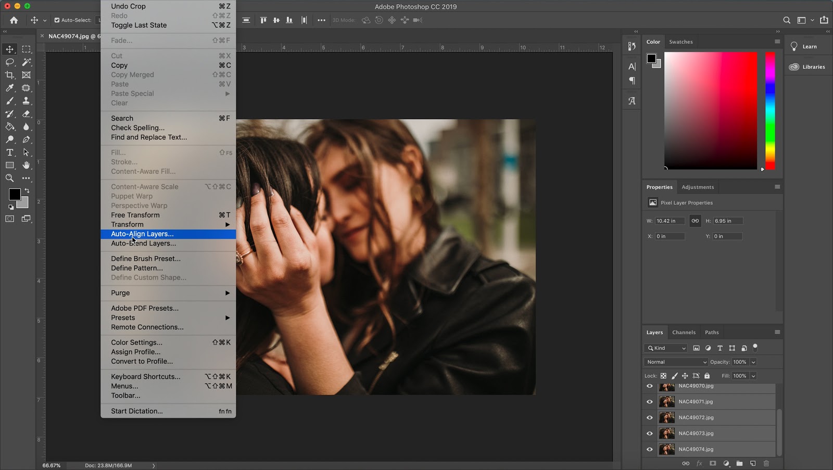Select the Magic Wand tool

coord(26,62)
